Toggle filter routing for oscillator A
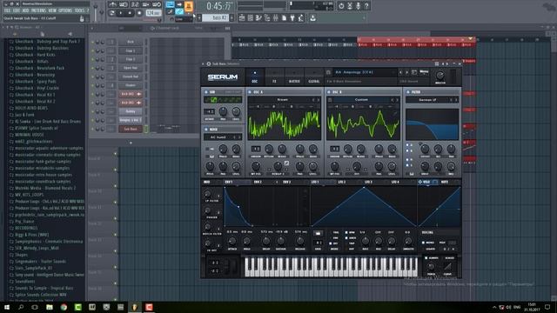 pyautogui.click(x=407, y=145)
